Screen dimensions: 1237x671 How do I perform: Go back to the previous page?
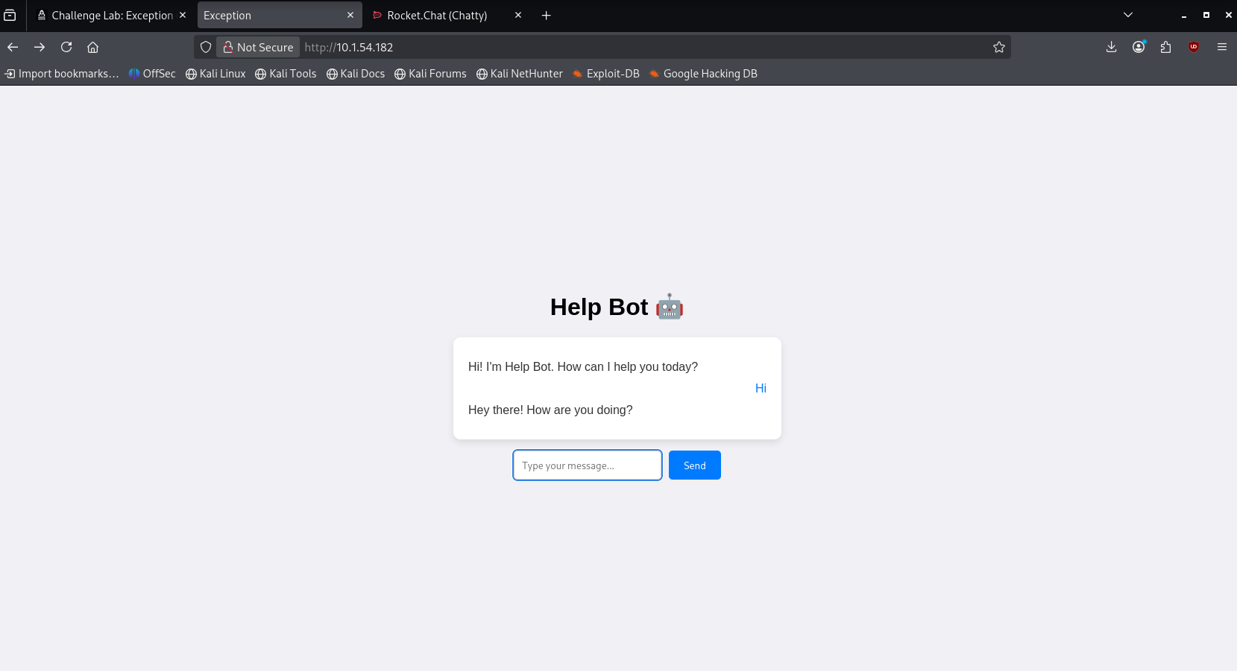click(13, 47)
